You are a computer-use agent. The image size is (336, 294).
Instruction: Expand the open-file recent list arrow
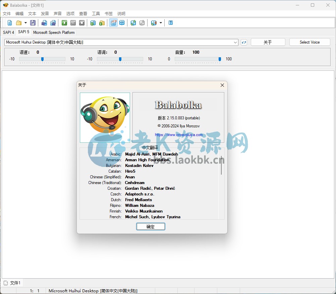(25, 23)
